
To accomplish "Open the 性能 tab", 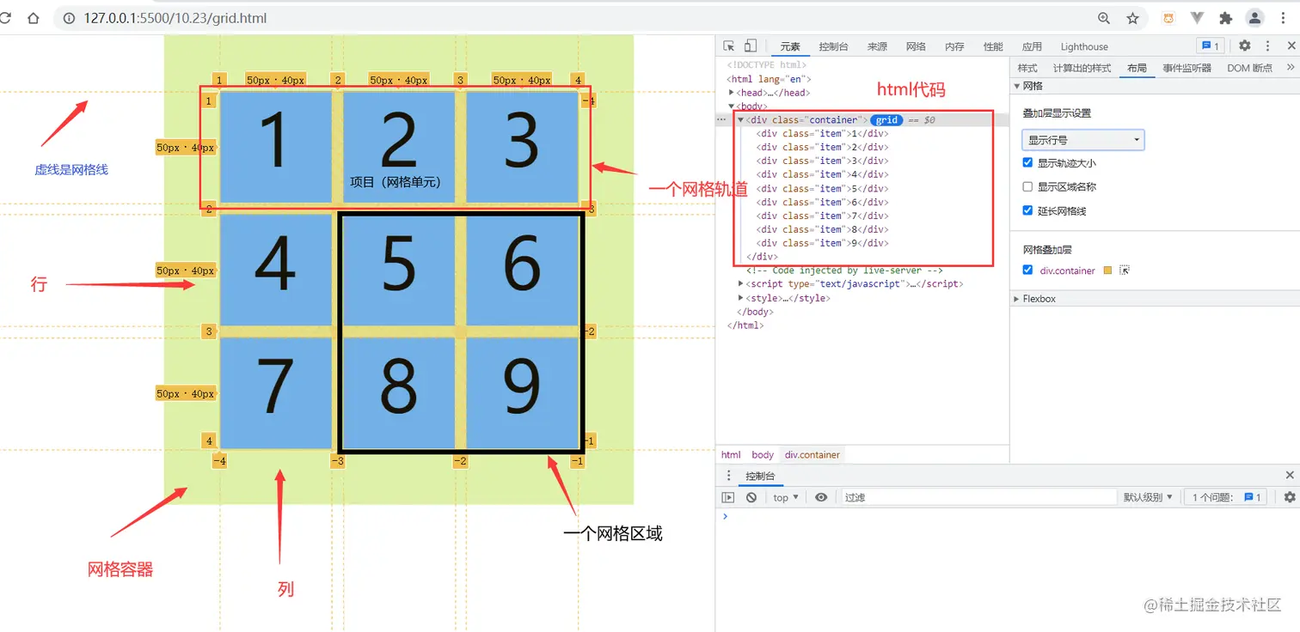I will click(x=993, y=46).
